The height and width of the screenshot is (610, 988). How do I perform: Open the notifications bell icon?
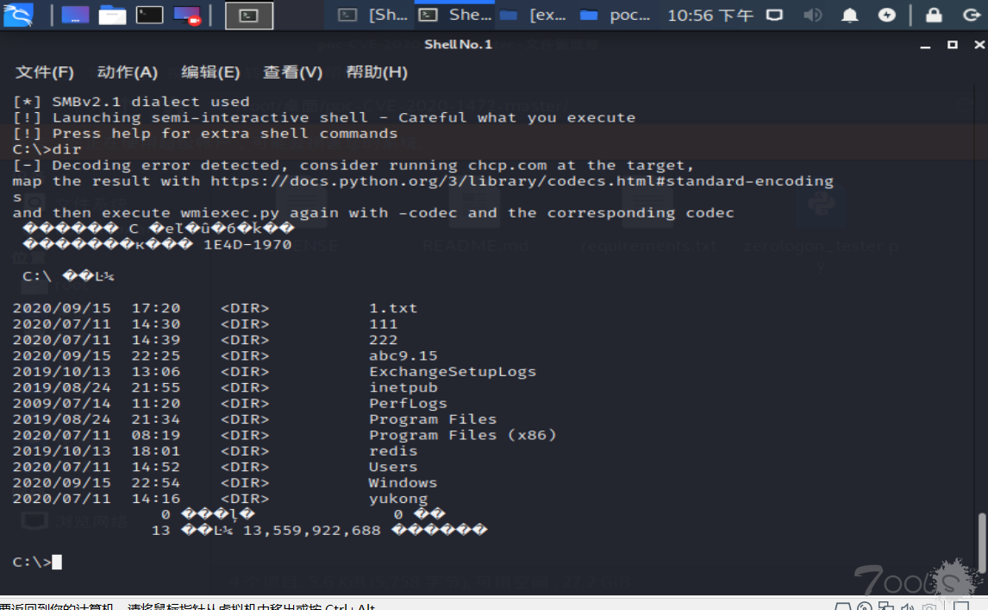tap(849, 16)
